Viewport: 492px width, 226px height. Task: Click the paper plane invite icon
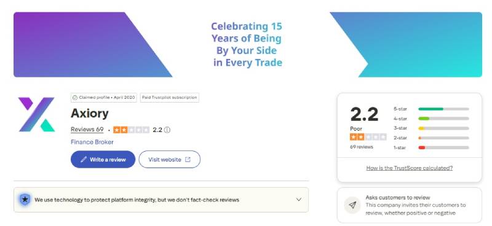pos(352,205)
